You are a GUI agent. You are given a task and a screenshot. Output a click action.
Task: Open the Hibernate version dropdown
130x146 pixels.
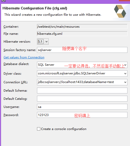[x=43, y=42]
